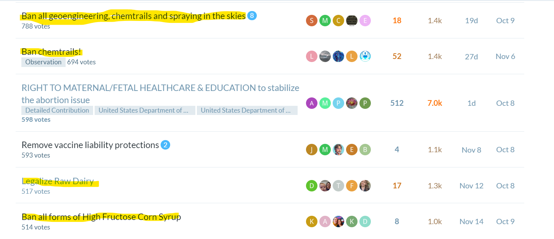The width and height of the screenshot is (554, 239).
Task: Open 'Ban all forms of High Fructose Corn Syrup'
Action: coord(101,217)
